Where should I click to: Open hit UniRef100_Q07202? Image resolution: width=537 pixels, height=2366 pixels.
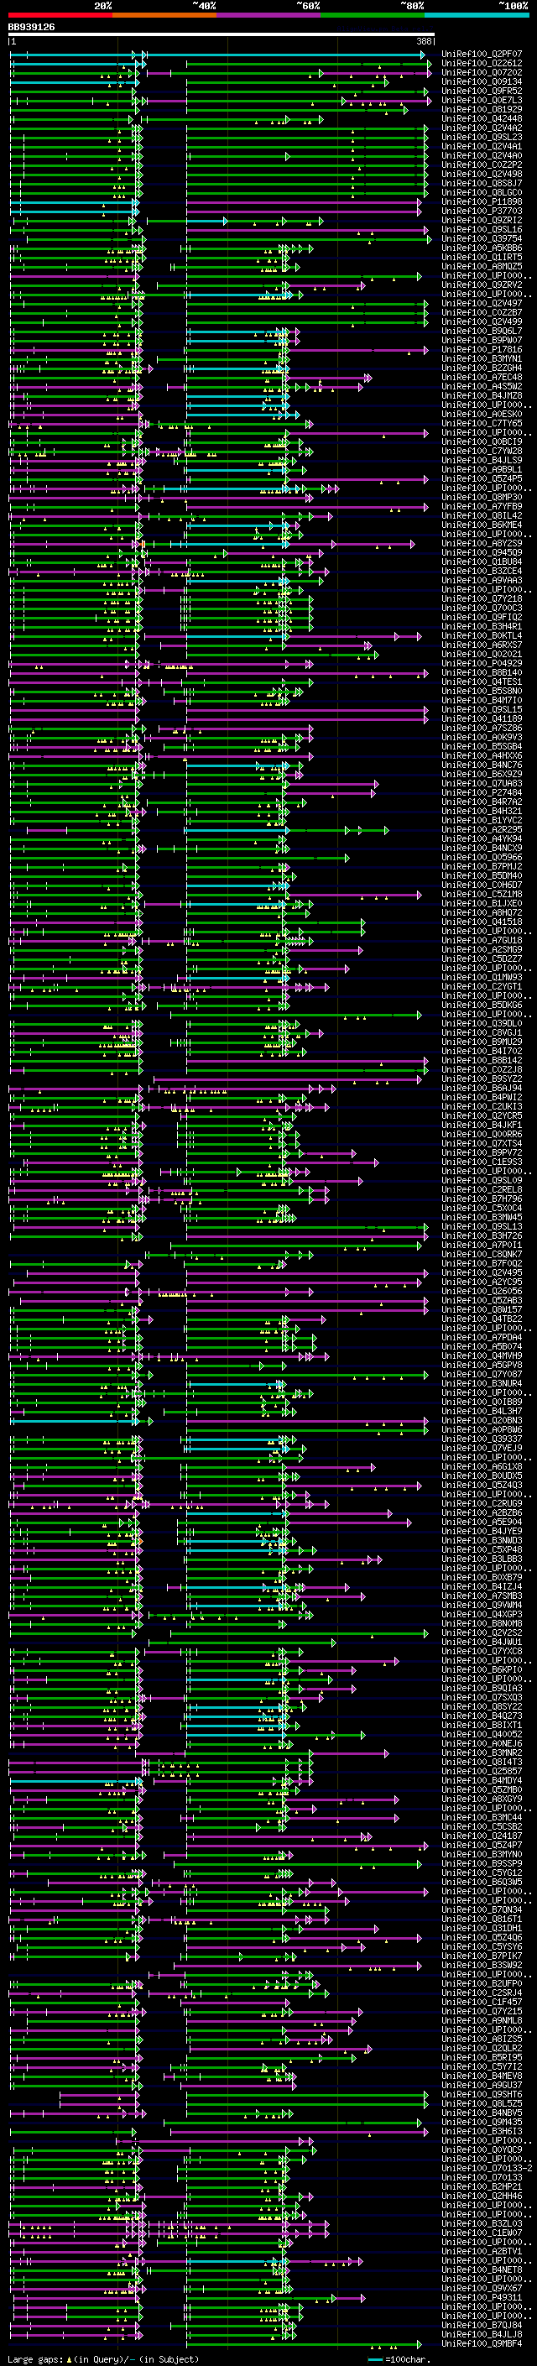(x=482, y=74)
